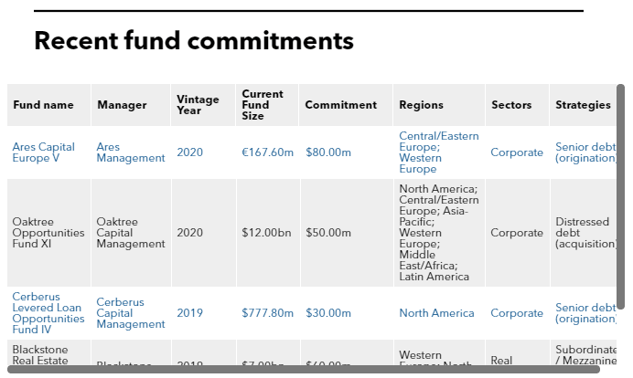Click the table's horizontal scrollbar thumb
This screenshot has height=378, width=633.
304,370
